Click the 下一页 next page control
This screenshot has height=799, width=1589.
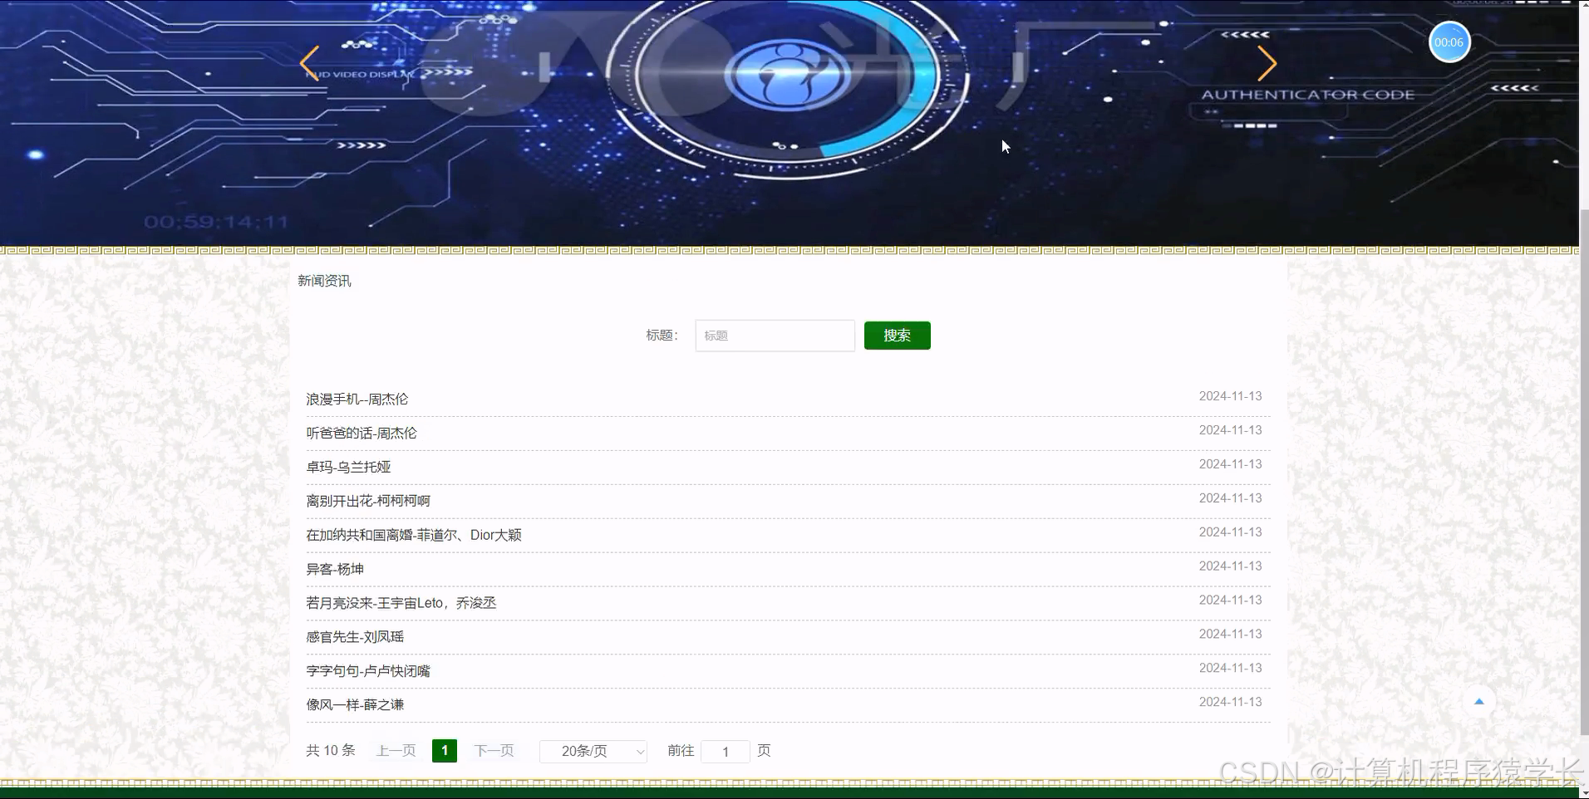click(x=494, y=750)
